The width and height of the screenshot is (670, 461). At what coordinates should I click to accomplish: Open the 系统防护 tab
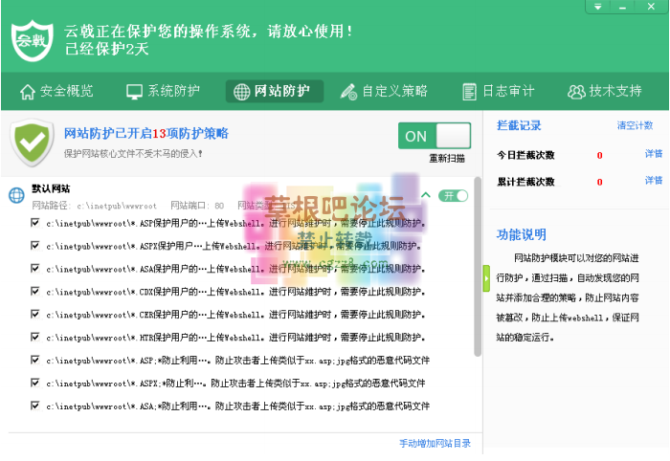(164, 92)
